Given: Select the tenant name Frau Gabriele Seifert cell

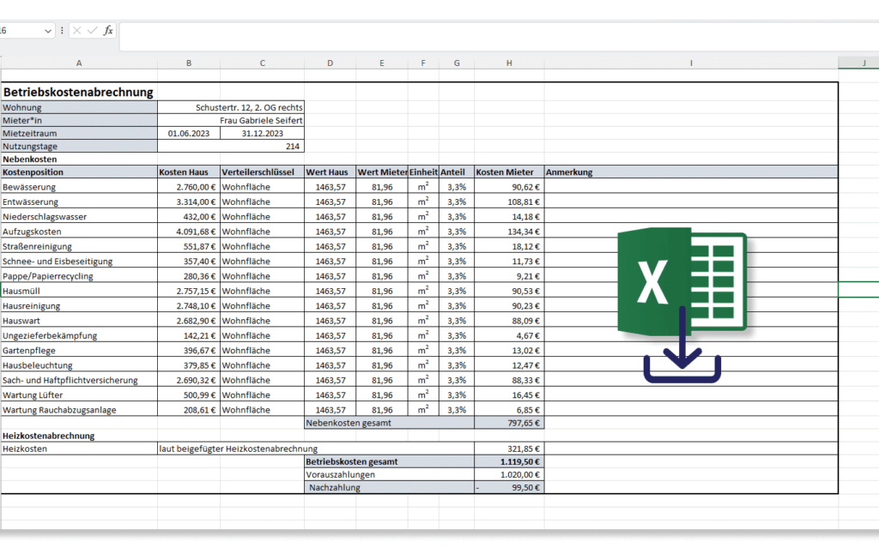Looking at the screenshot, I should point(262,120).
